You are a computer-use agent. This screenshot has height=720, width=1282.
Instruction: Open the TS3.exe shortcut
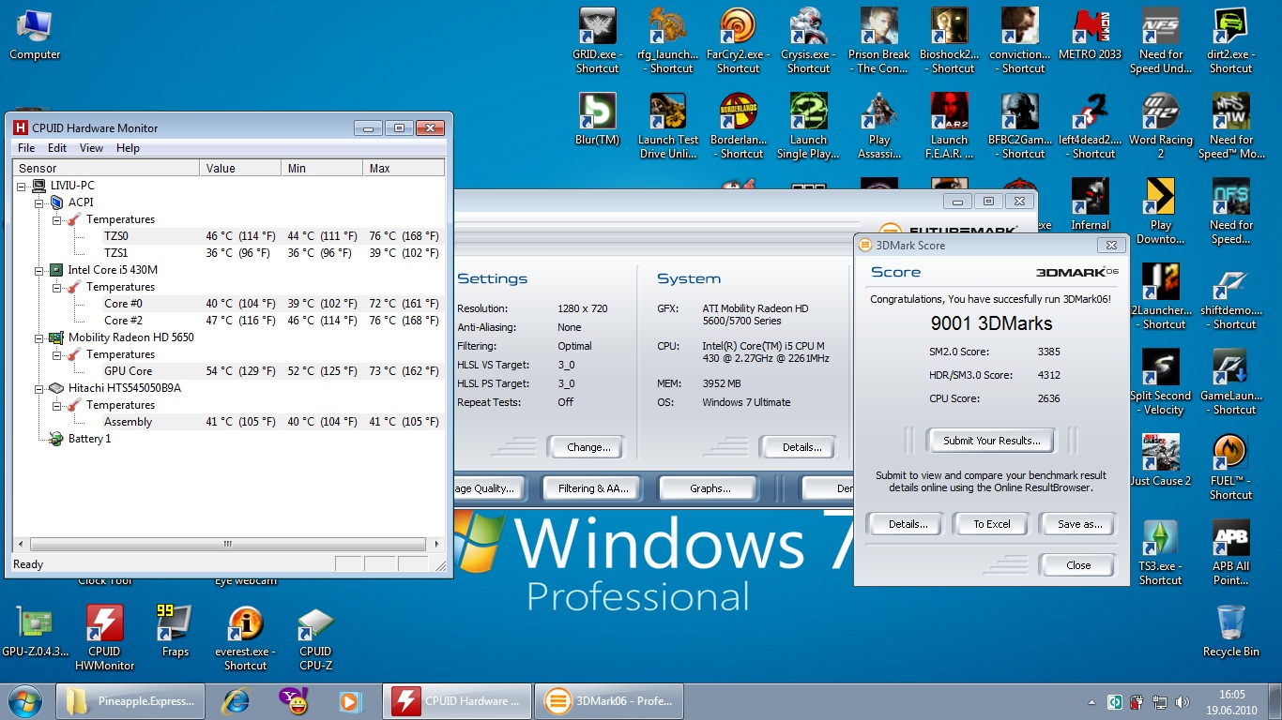coord(1161,552)
